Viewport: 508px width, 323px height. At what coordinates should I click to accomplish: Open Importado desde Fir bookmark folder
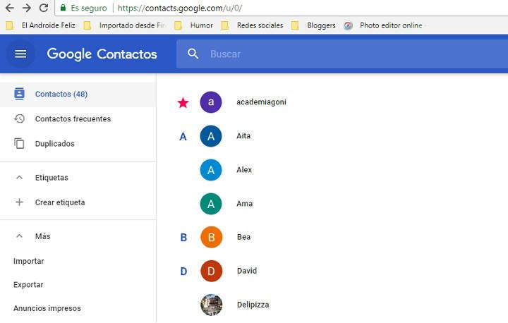click(x=124, y=25)
